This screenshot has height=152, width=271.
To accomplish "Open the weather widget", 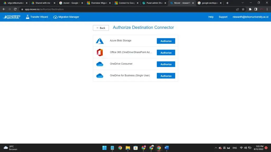I will point(11,148).
